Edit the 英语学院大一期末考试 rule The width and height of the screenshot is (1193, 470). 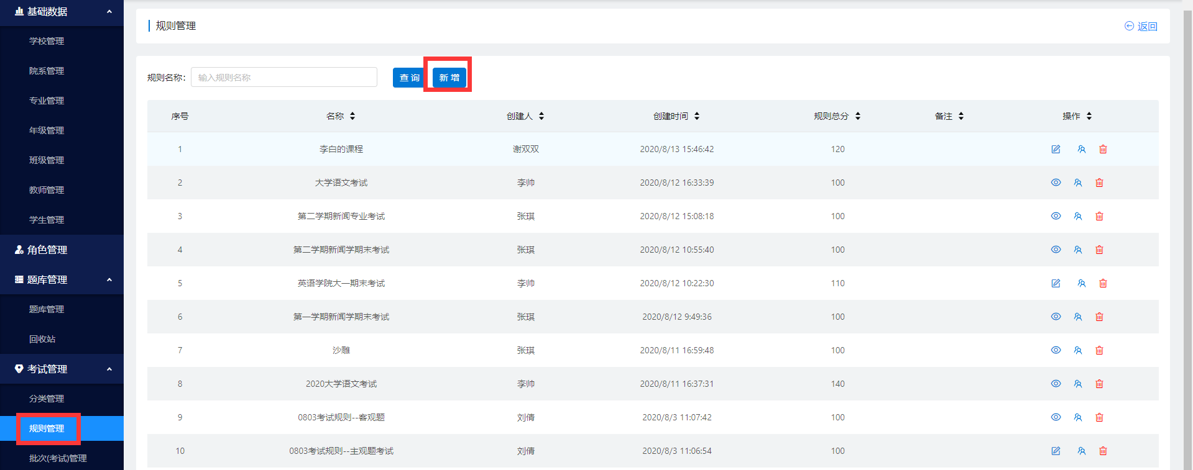pyautogui.click(x=1056, y=283)
